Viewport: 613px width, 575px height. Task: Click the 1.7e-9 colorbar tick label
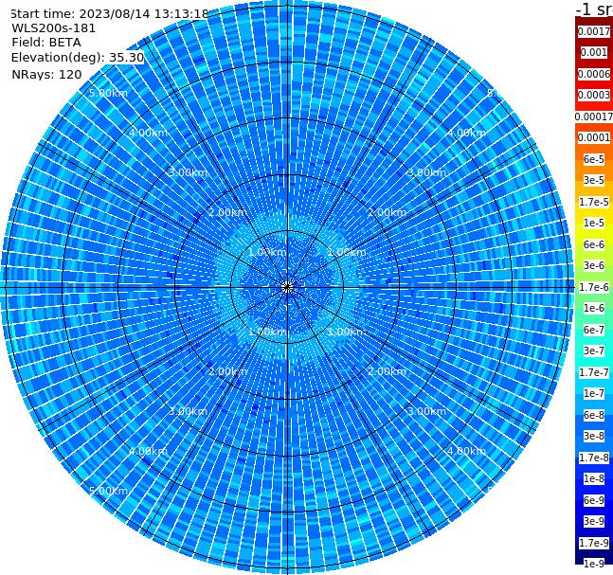click(594, 543)
